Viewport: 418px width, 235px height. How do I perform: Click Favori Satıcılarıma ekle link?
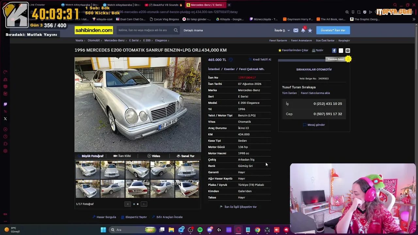pyautogui.click(x=315, y=93)
